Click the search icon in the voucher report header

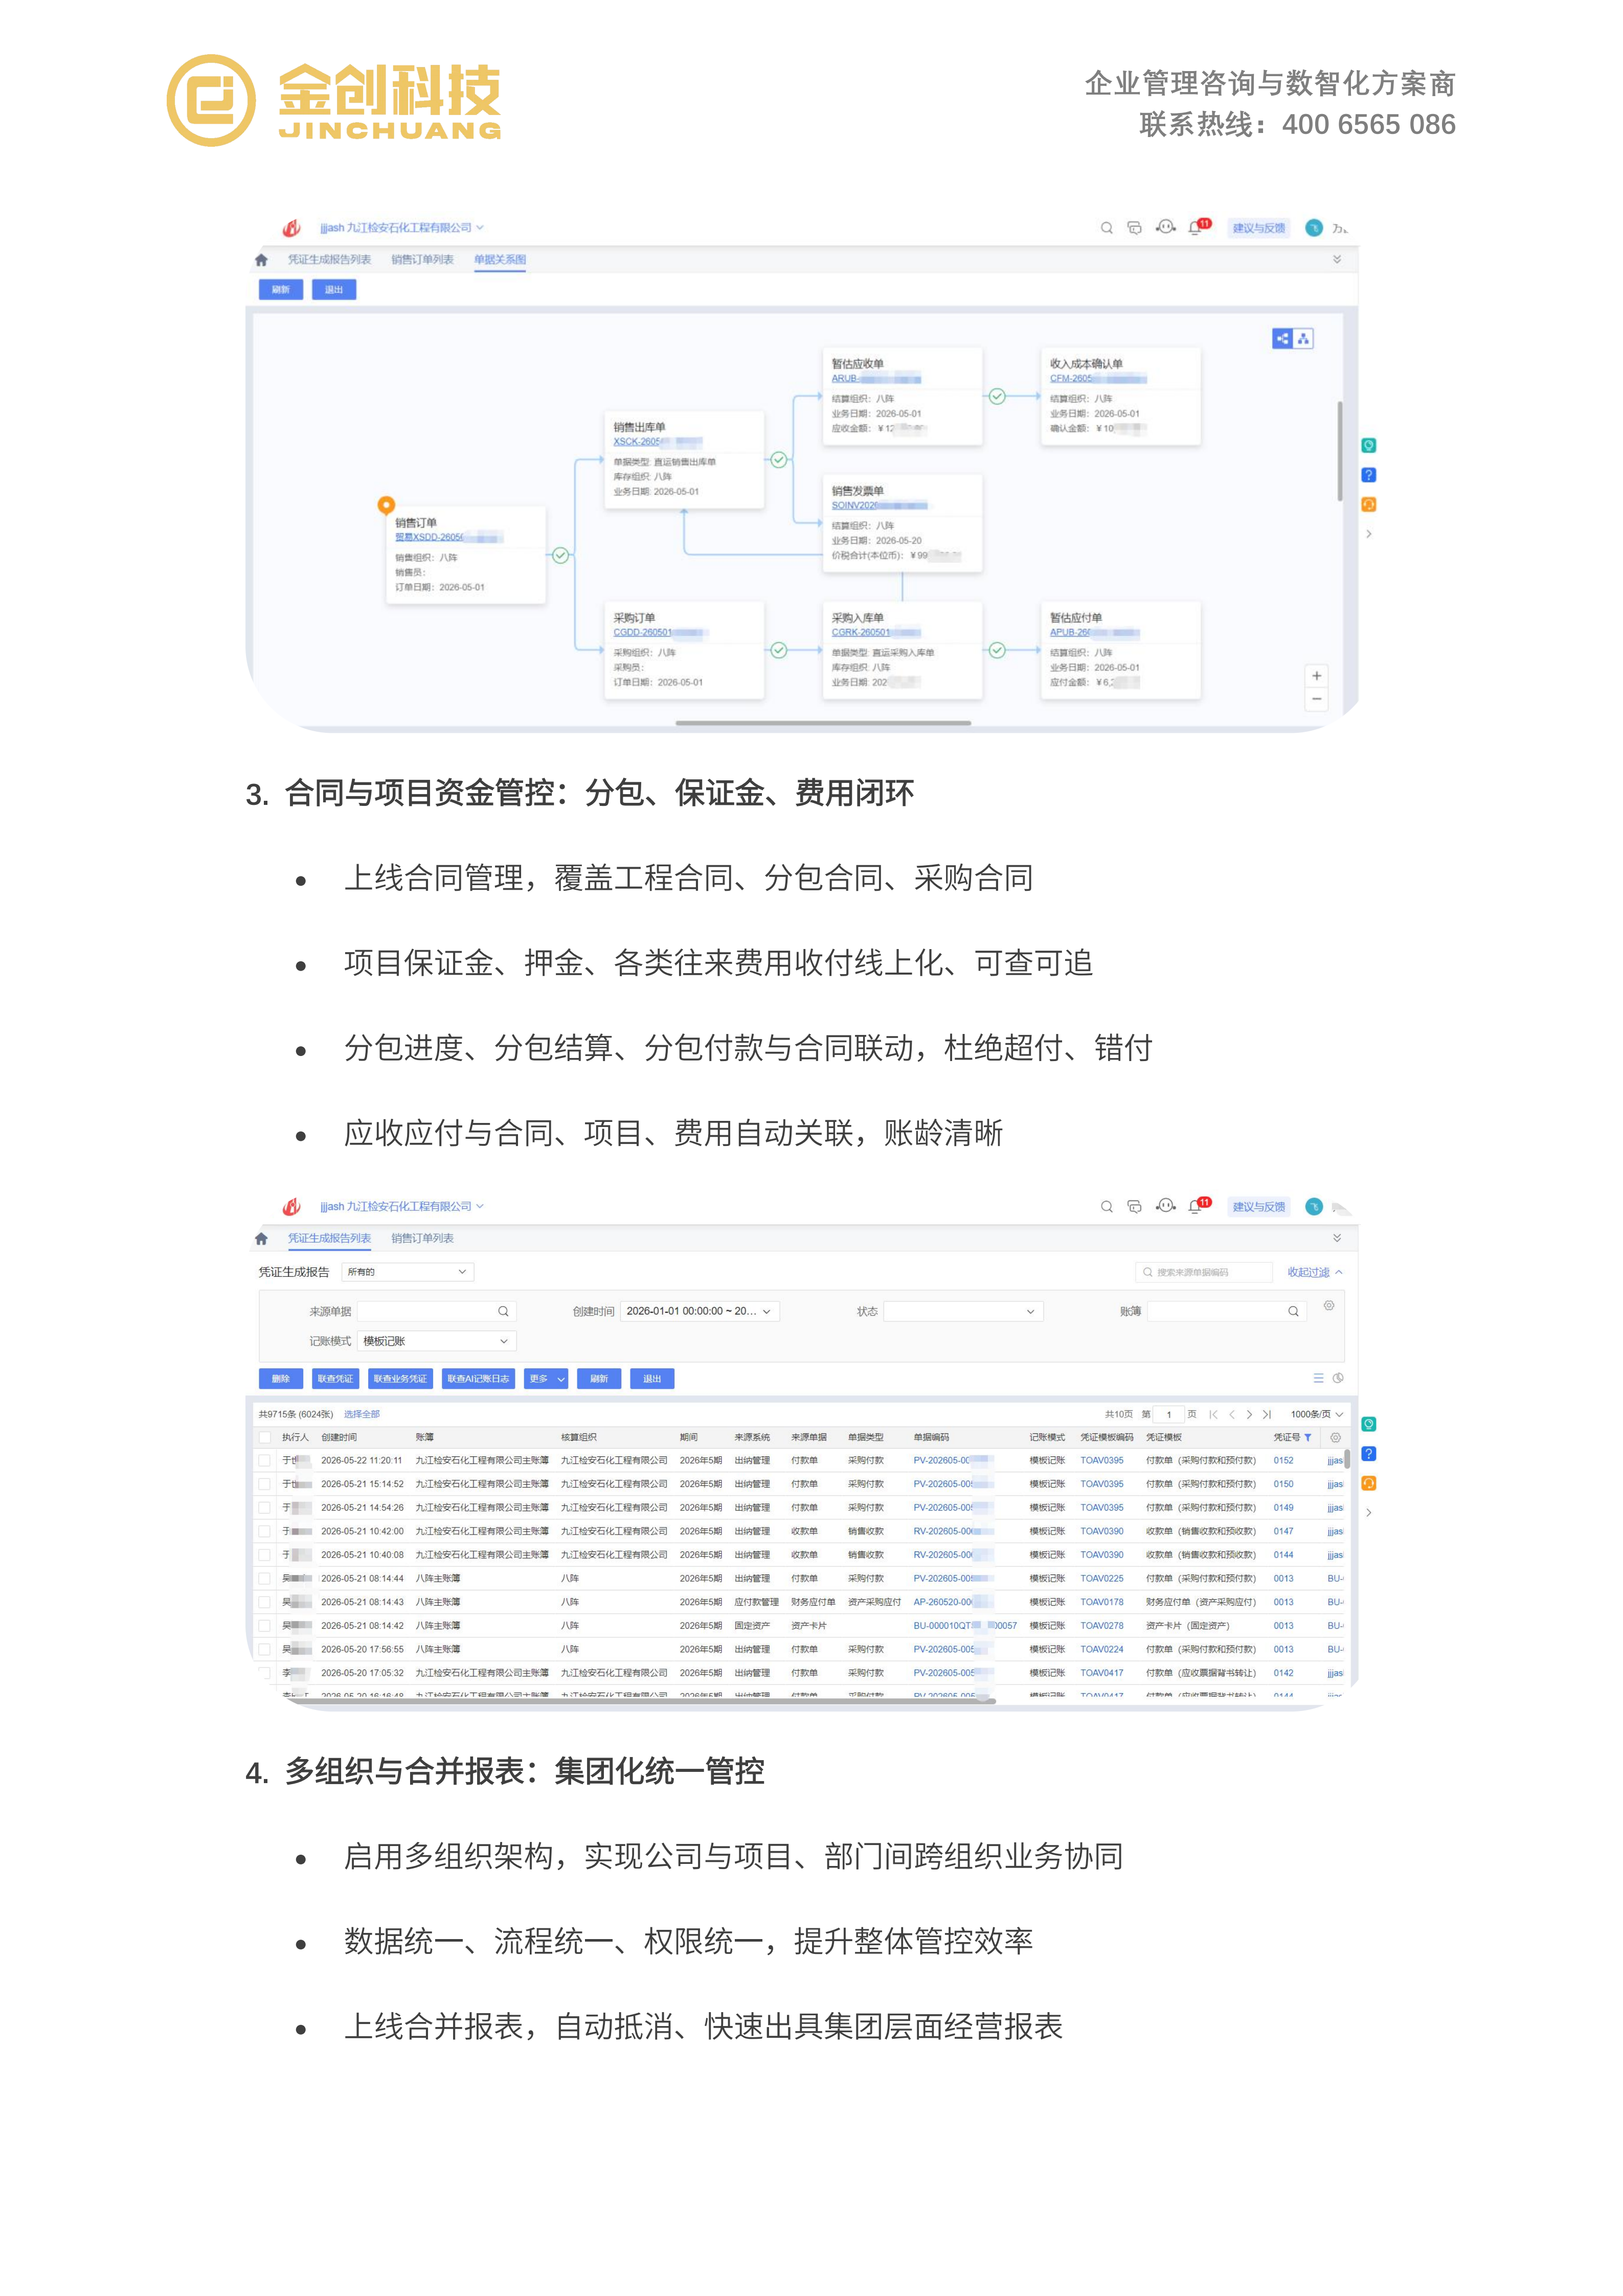(x=1106, y=1207)
